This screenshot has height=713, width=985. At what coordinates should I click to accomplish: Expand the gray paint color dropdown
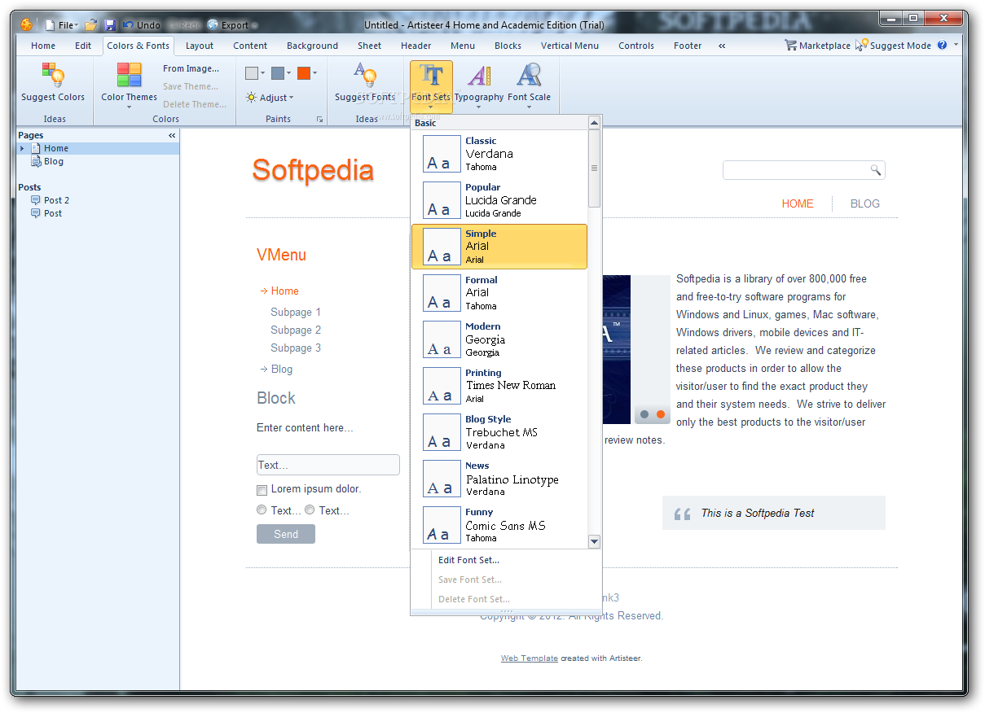click(x=263, y=73)
